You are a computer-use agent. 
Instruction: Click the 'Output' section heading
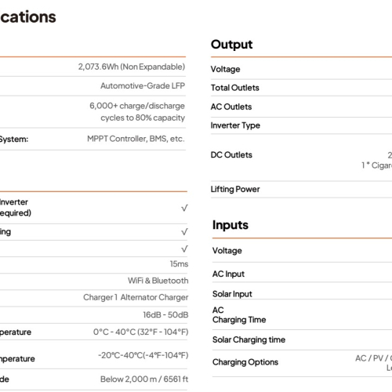click(231, 45)
